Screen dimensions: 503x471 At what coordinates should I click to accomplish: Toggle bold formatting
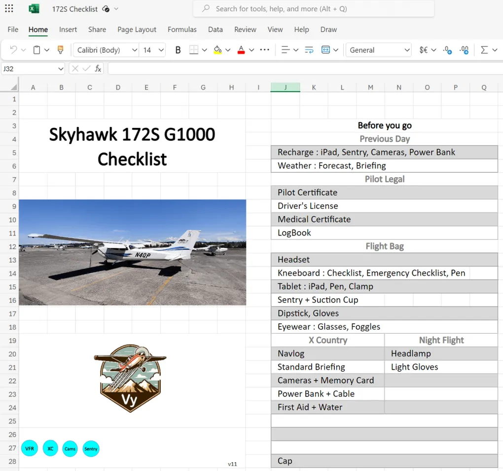point(178,50)
